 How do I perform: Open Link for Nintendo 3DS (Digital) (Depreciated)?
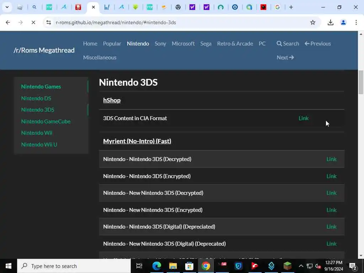tap(332, 226)
